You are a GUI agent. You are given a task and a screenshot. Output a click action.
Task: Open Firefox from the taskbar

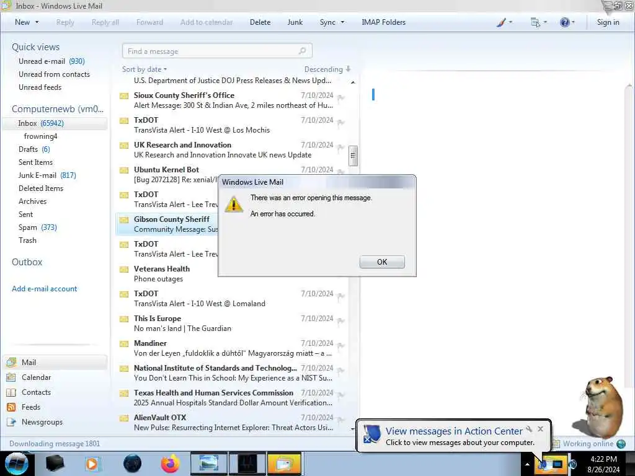(x=170, y=464)
